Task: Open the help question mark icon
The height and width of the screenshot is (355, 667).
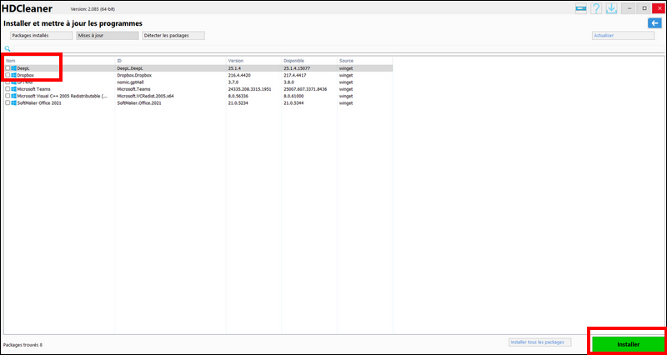Action: (x=596, y=8)
